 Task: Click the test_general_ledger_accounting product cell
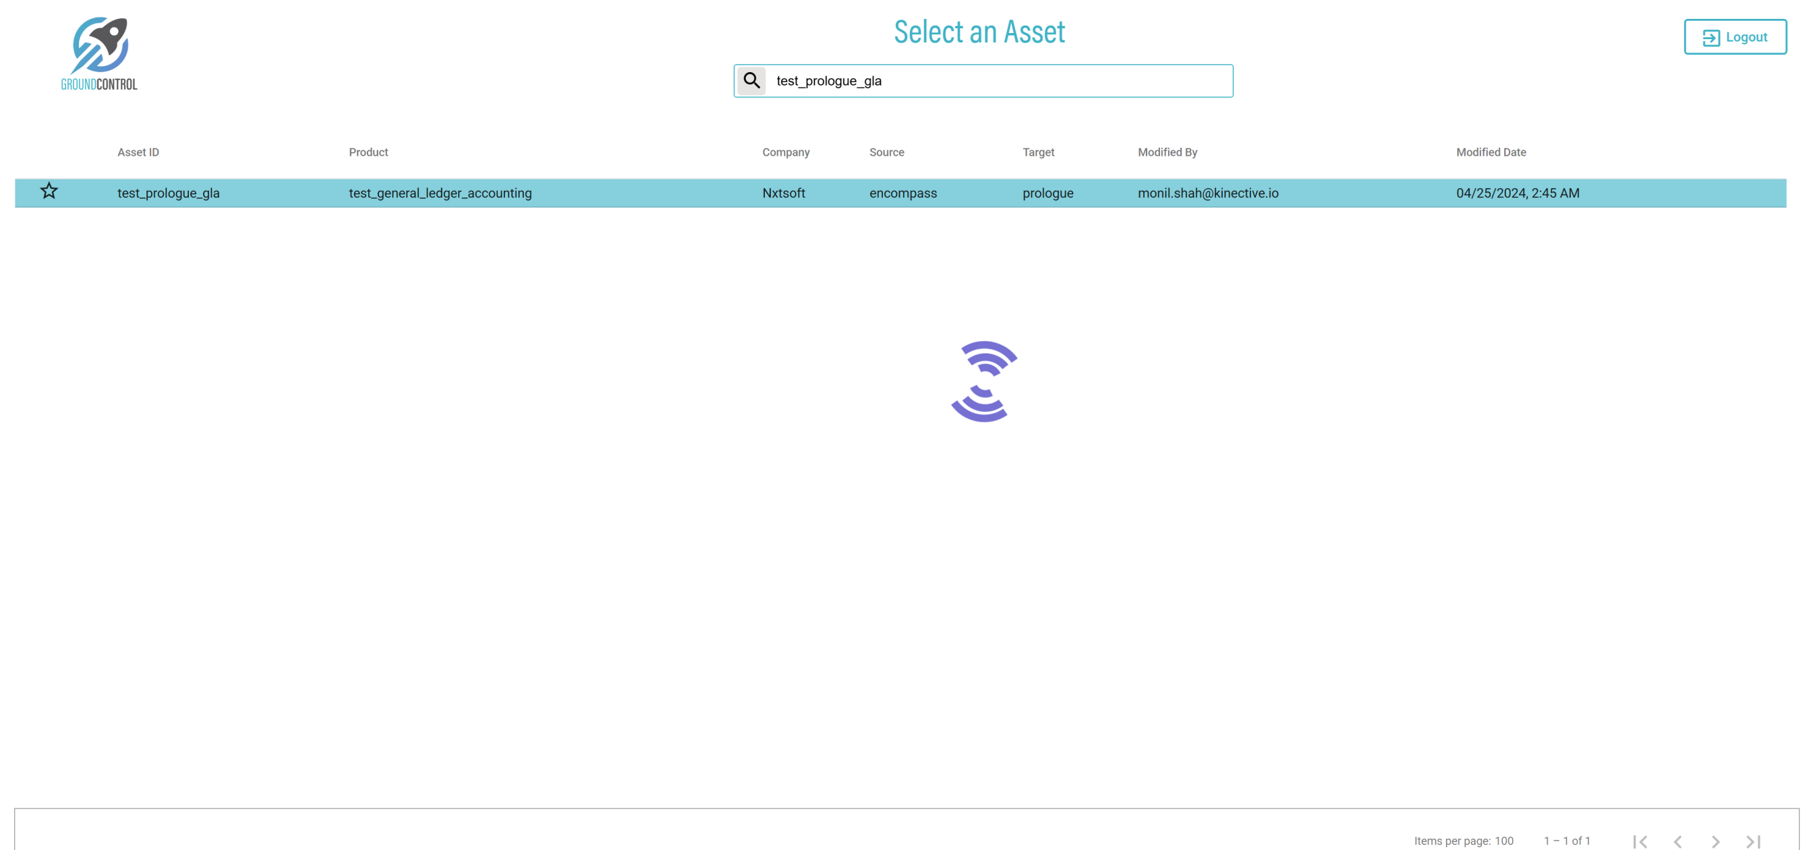[x=440, y=193]
